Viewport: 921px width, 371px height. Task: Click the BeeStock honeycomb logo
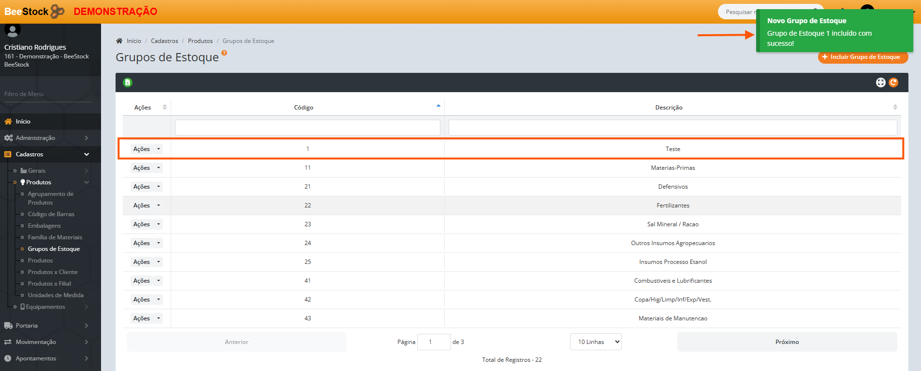(57, 11)
